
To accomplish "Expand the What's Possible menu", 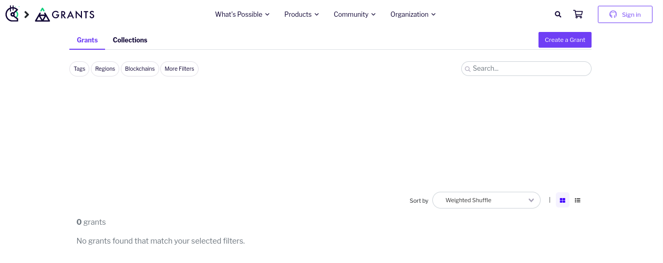I will [242, 15].
